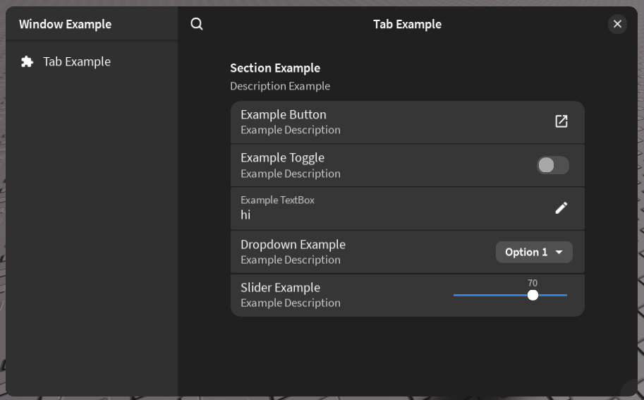Click the Description Example text

click(x=280, y=86)
